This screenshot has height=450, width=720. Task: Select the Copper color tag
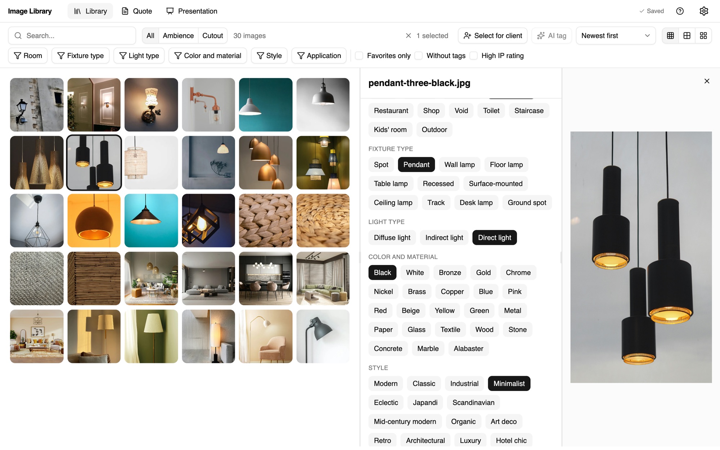coord(452,292)
